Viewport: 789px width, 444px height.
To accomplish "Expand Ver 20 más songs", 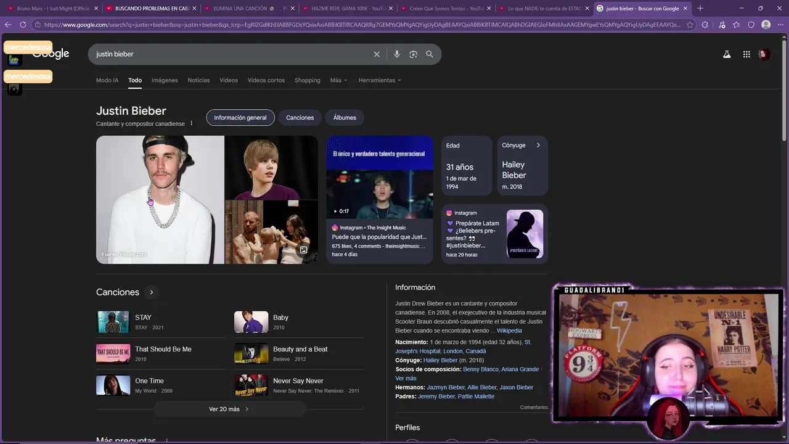I will [x=229, y=409].
